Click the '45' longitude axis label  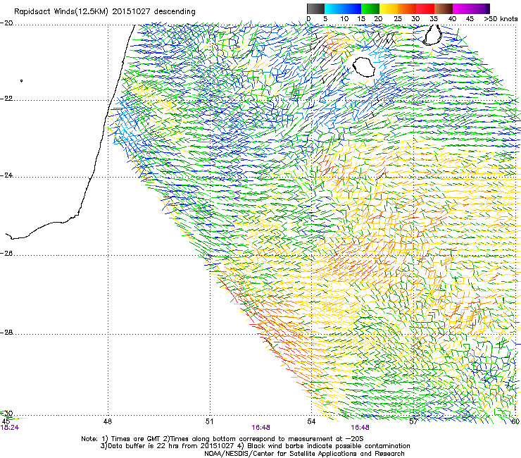coord(6,421)
